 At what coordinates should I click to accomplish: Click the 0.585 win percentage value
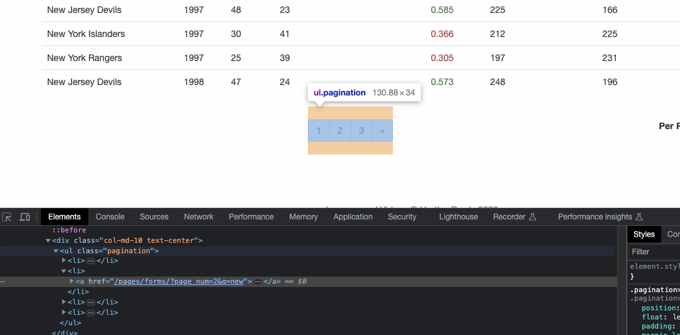pos(442,10)
